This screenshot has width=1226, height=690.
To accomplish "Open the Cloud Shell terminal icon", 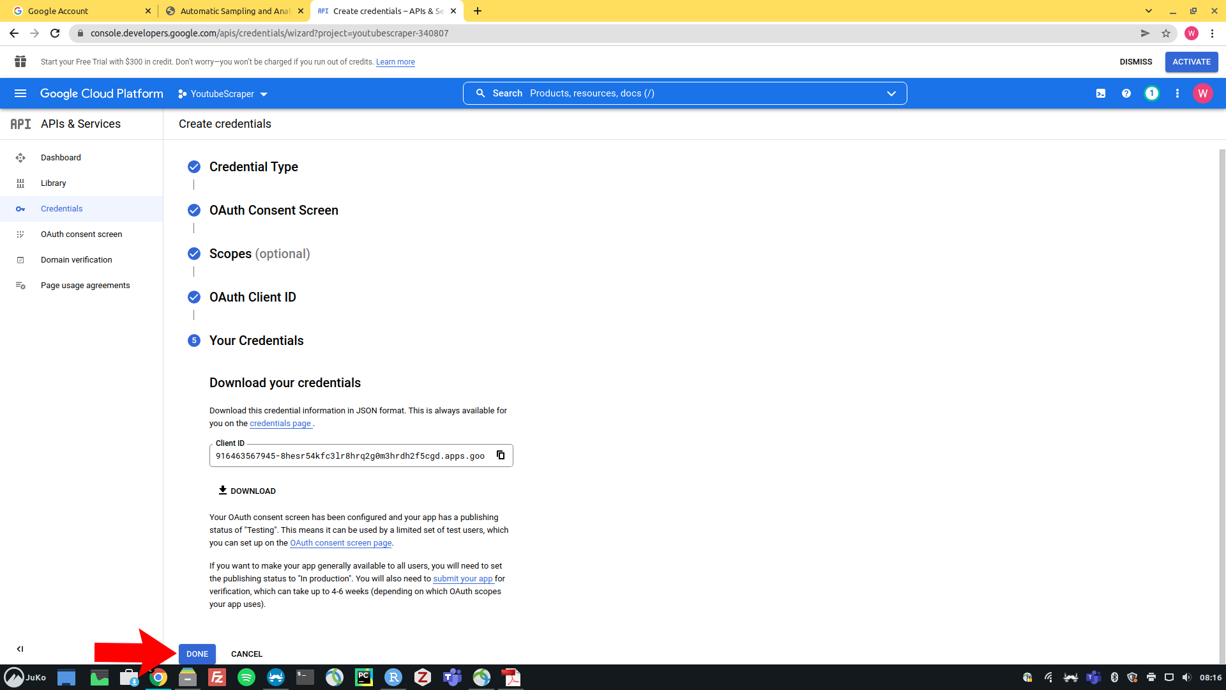I will [x=1101, y=93].
